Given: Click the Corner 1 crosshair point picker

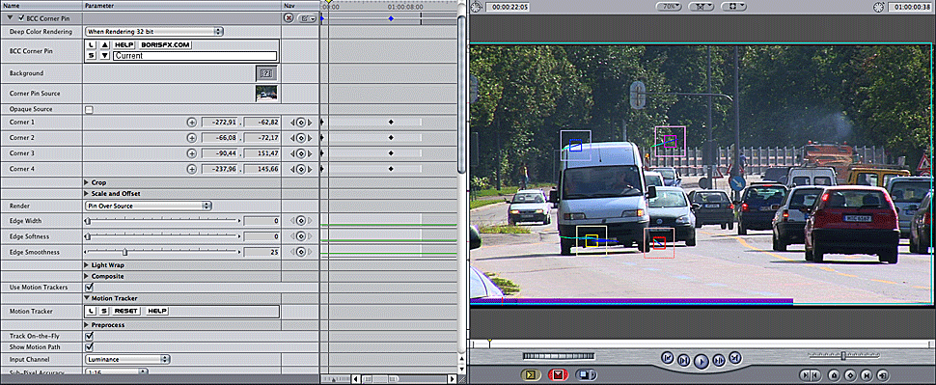Looking at the screenshot, I should [x=192, y=123].
